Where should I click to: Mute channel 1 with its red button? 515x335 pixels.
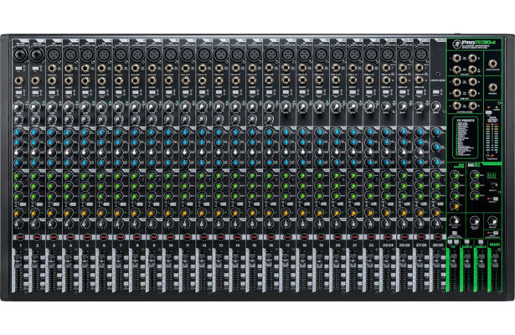point(20,236)
